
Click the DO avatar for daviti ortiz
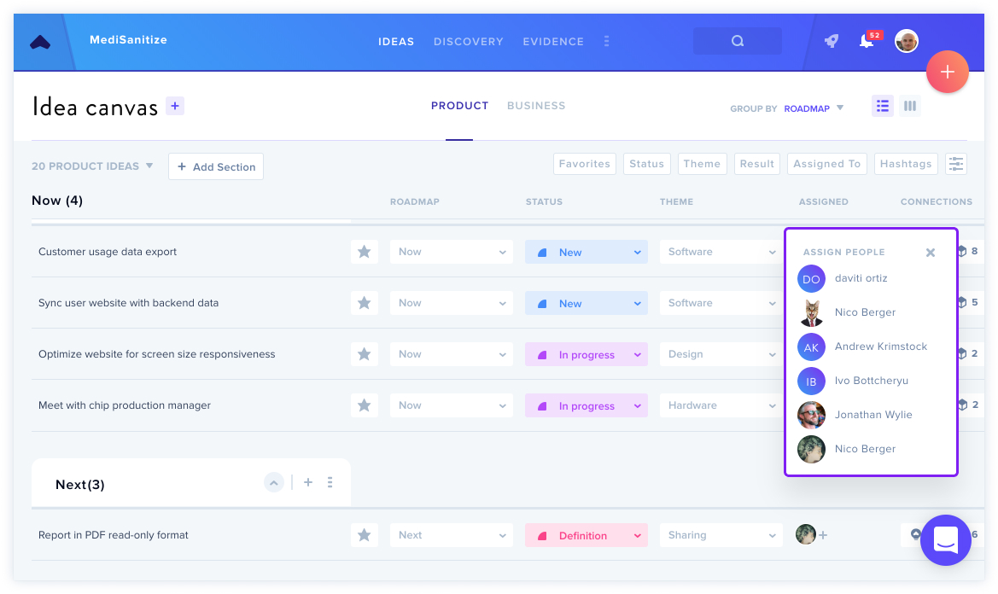pos(811,278)
